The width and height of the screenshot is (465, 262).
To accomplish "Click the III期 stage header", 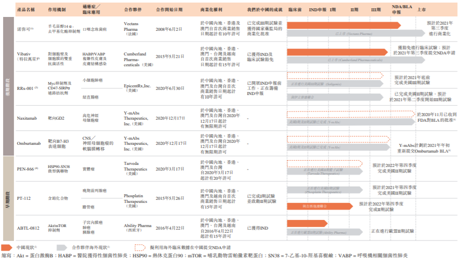I will tap(375, 10).
